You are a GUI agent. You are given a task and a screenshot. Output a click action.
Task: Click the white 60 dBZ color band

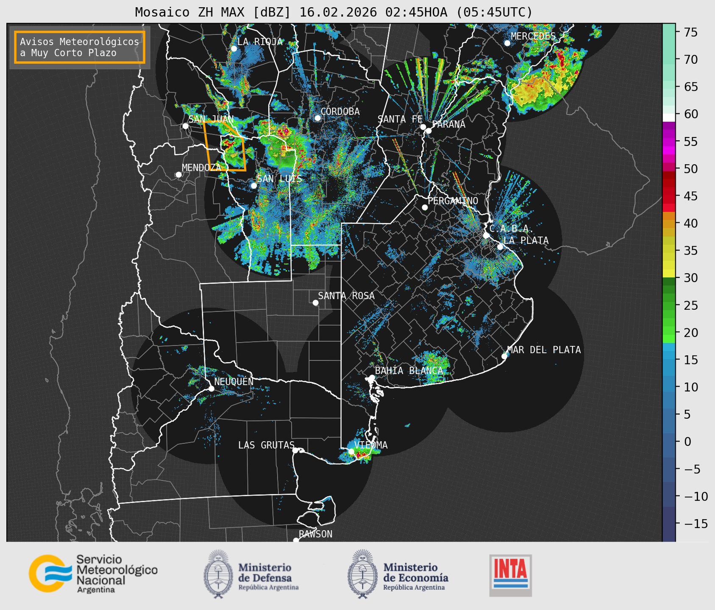668,118
